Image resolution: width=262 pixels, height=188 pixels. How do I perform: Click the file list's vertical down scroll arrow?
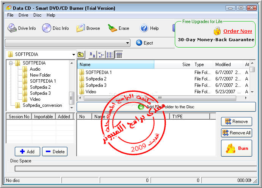click(x=252, y=92)
